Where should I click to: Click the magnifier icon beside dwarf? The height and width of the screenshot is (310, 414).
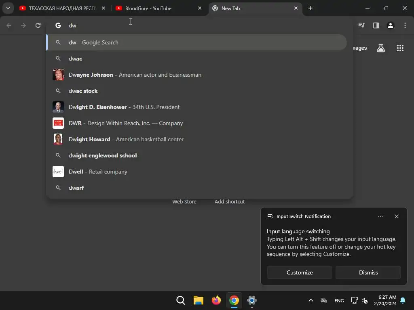tap(58, 188)
